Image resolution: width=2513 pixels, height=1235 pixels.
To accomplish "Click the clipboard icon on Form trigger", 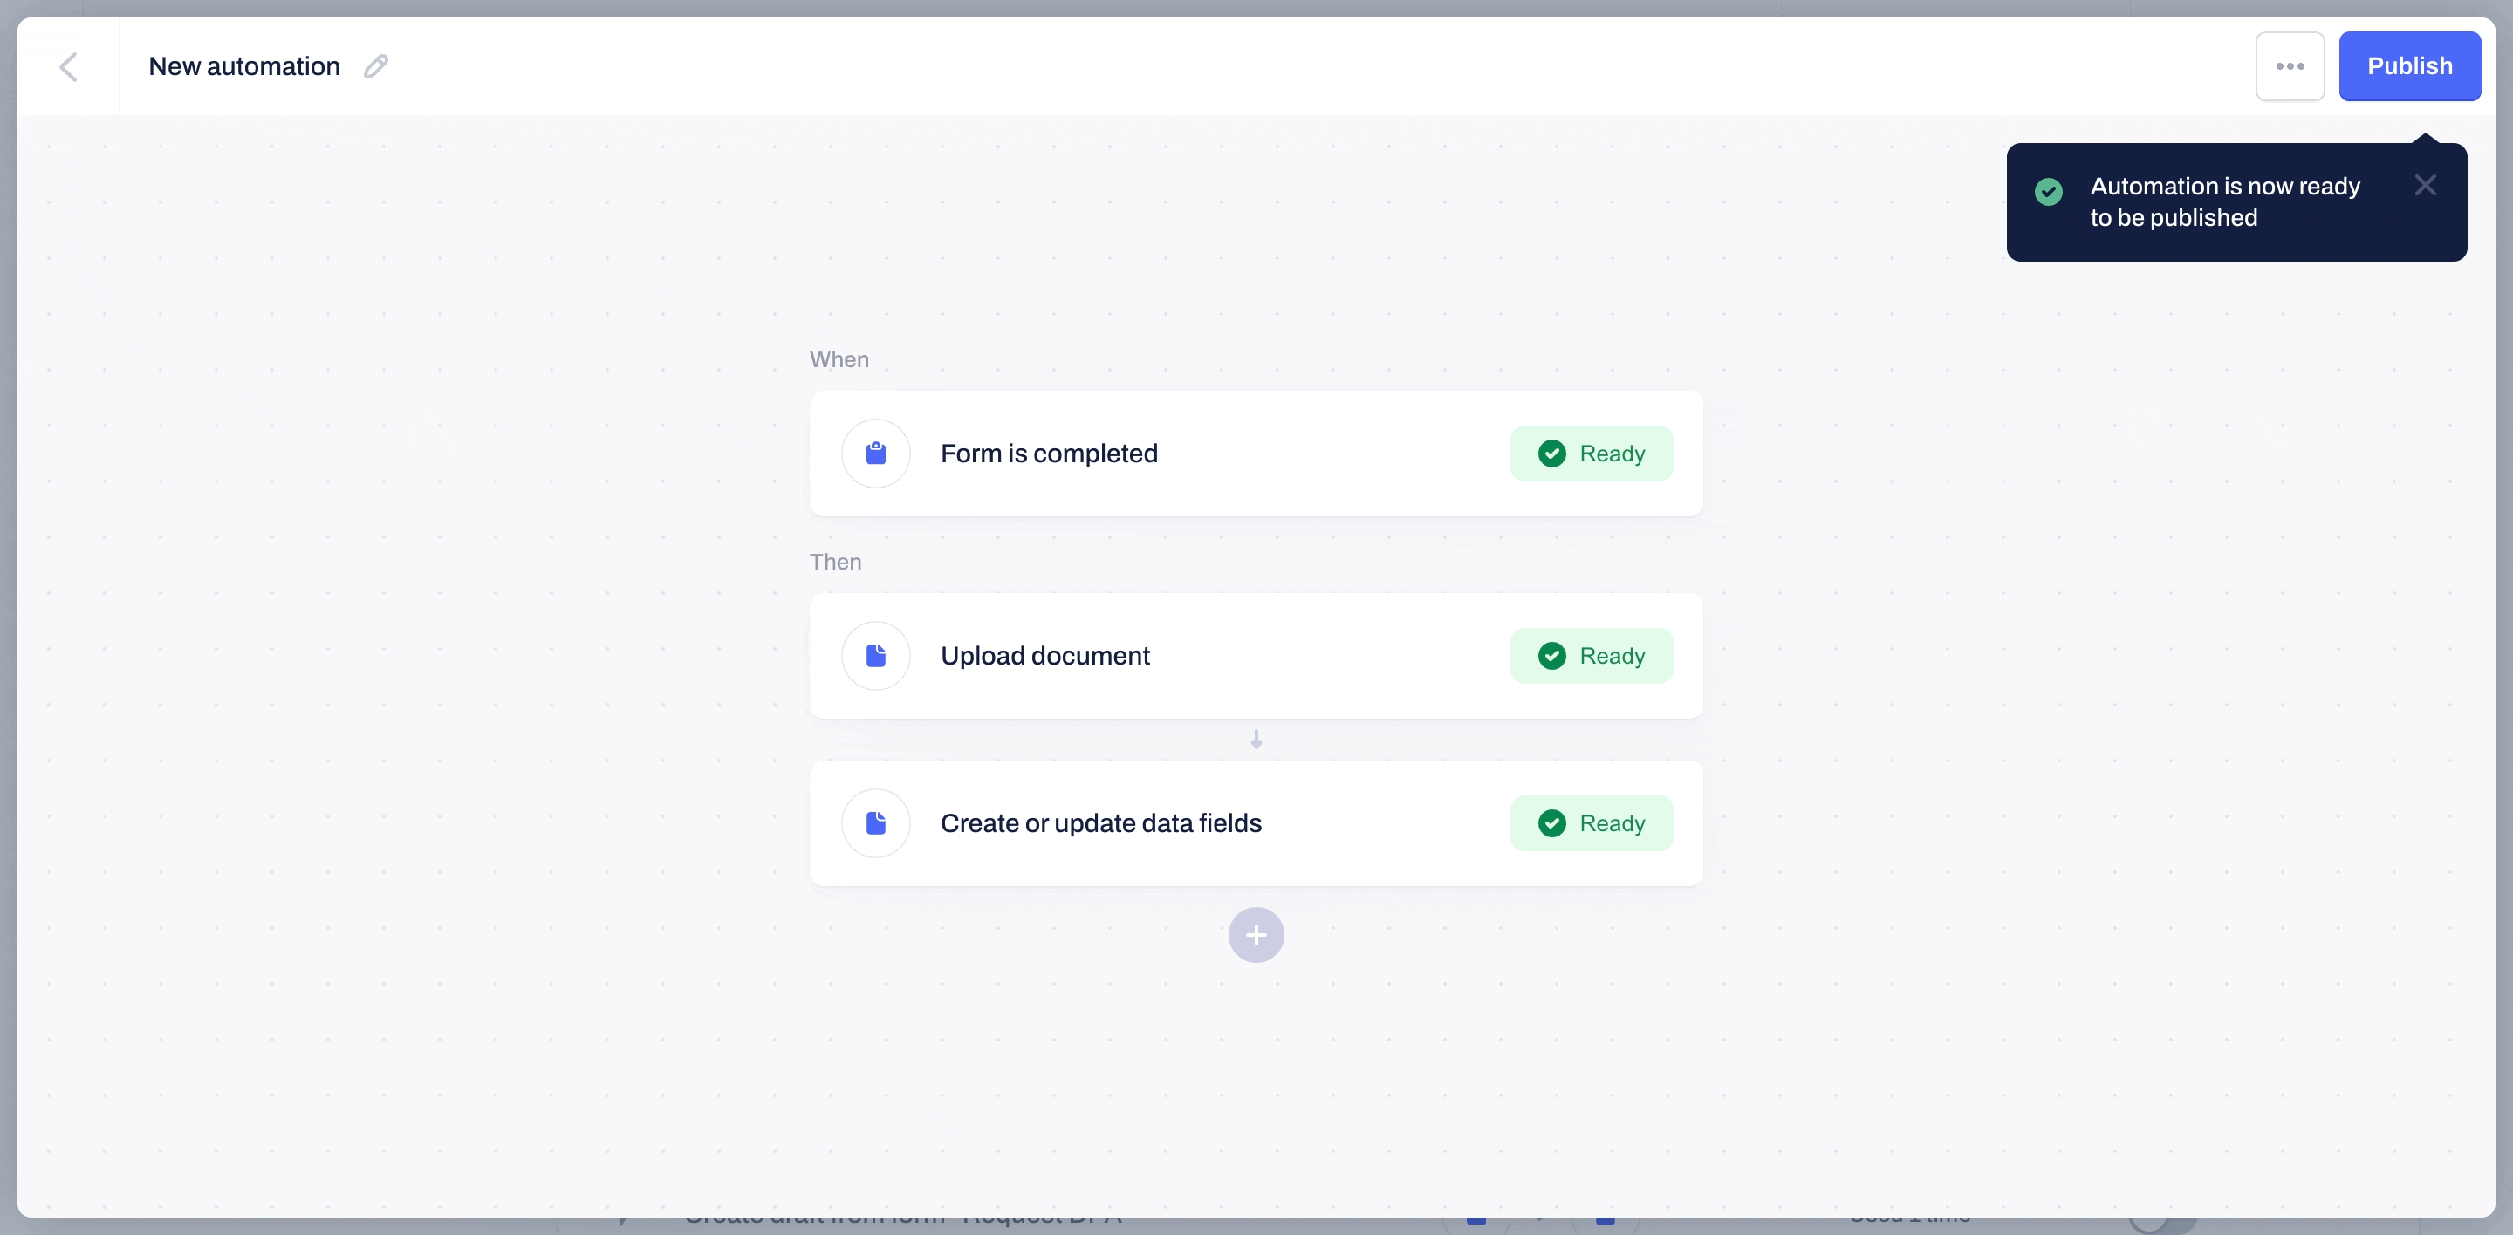I will (x=877, y=454).
